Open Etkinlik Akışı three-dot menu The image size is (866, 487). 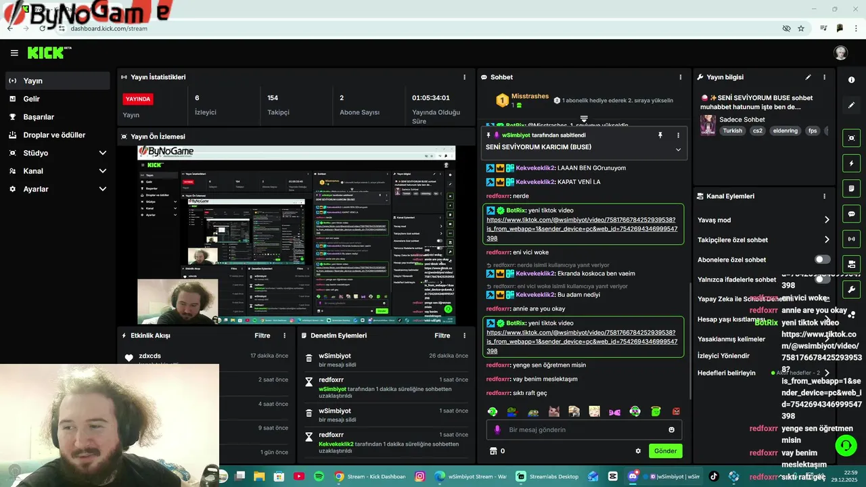click(x=284, y=335)
